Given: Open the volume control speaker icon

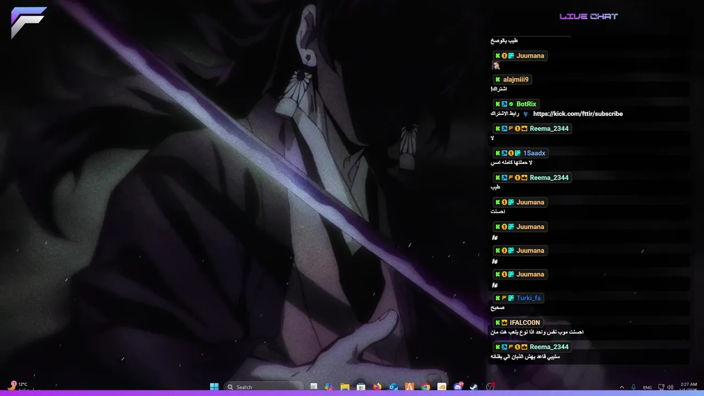Looking at the screenshot, I should 672,387.
